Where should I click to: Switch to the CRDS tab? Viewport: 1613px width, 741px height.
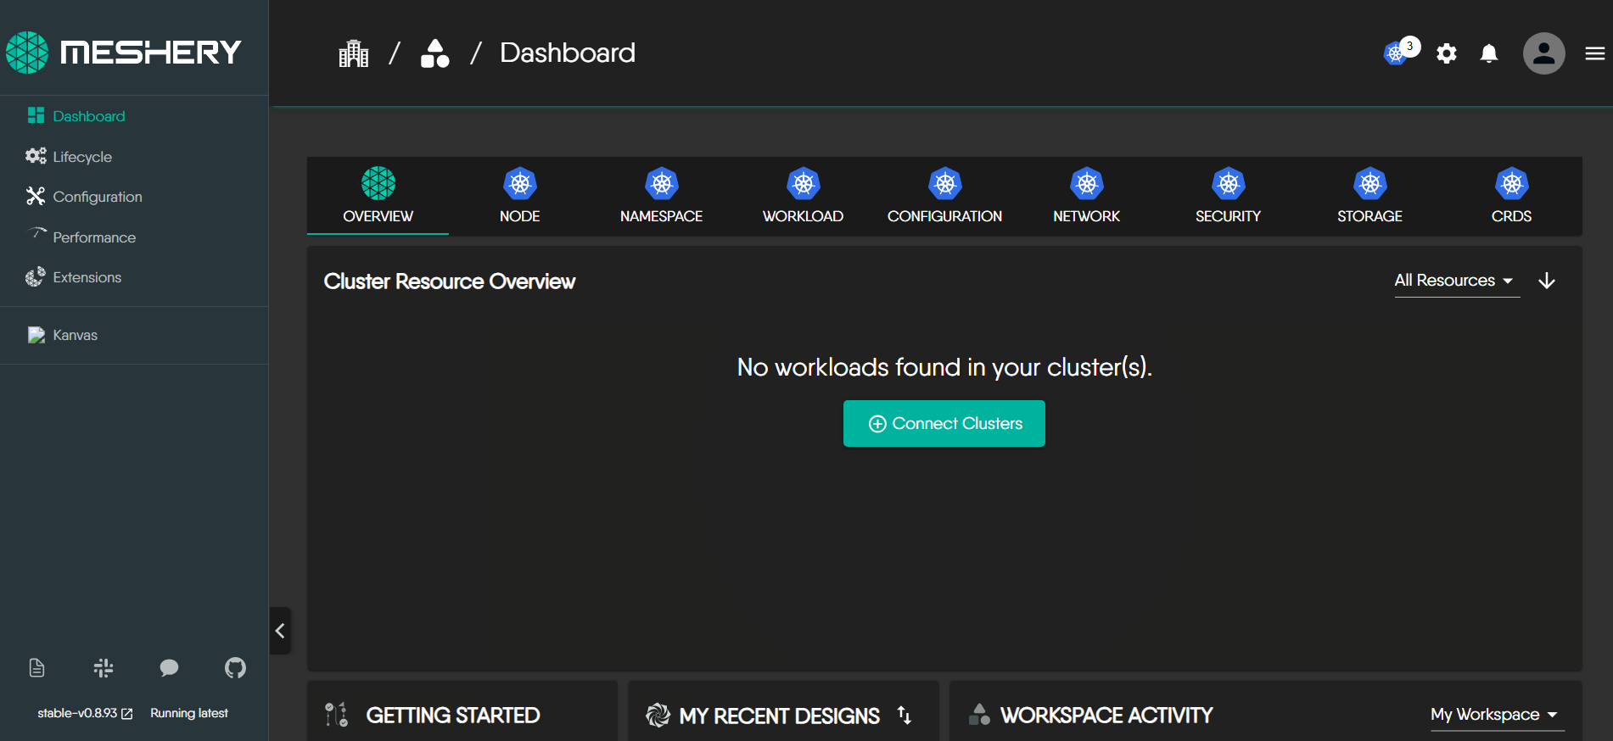click(1512, 196)
